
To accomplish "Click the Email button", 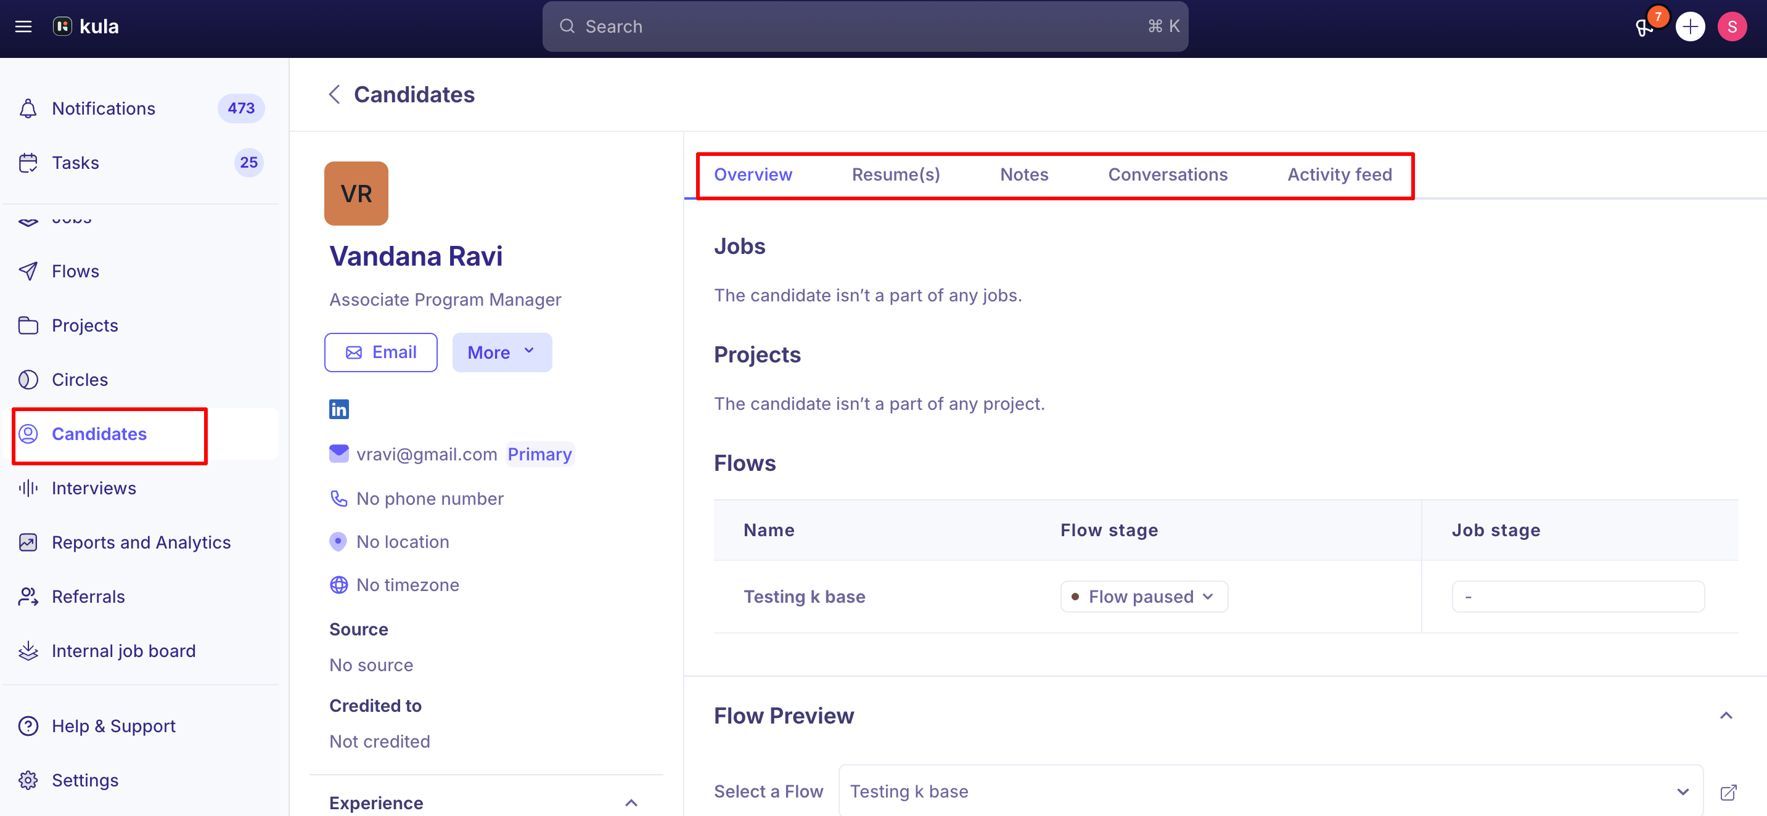I will point(380,353).
